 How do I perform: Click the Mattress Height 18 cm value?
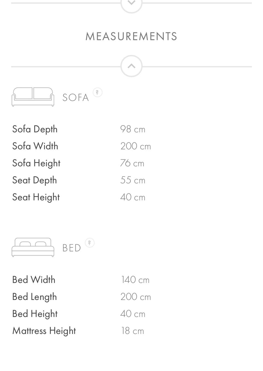[x=133, y=331]
